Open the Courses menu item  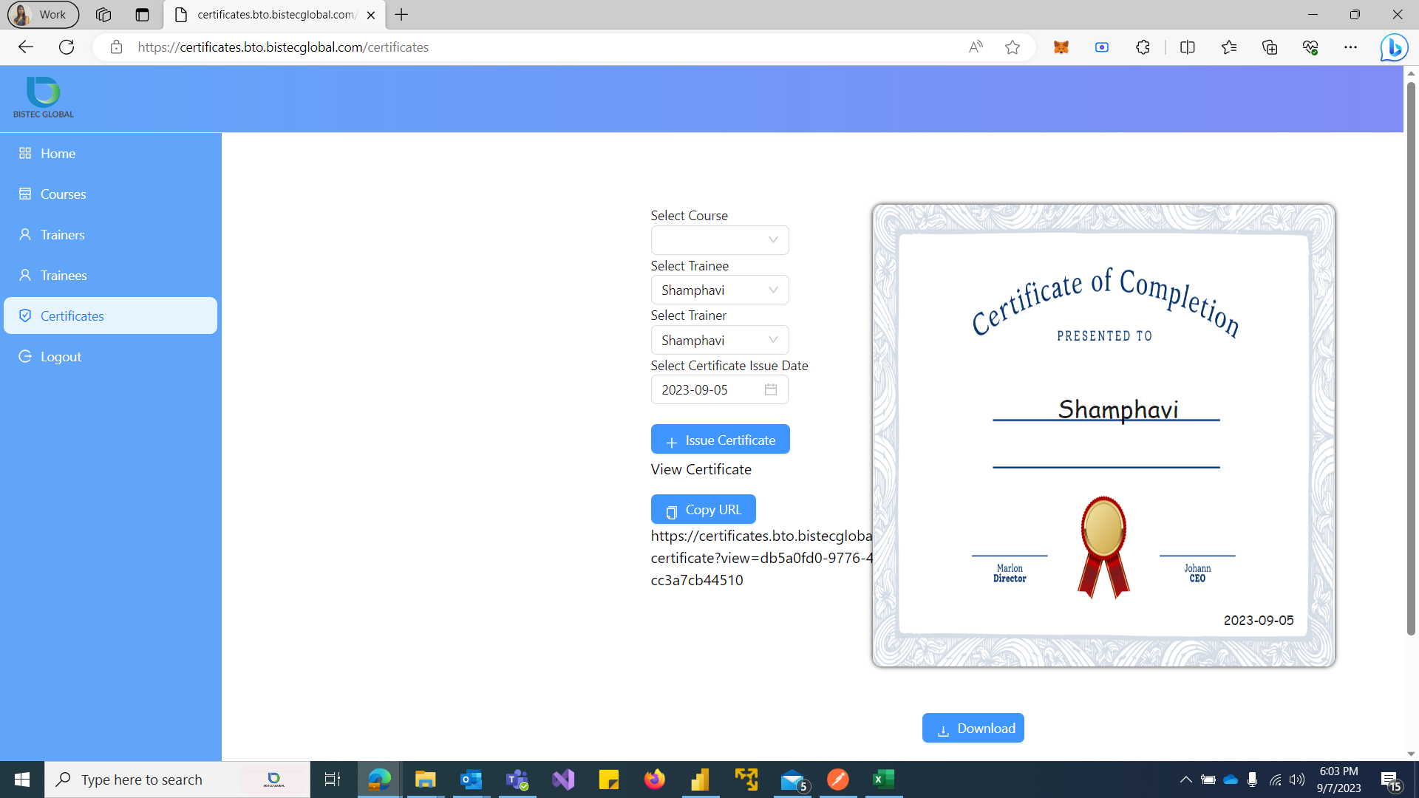63,194
